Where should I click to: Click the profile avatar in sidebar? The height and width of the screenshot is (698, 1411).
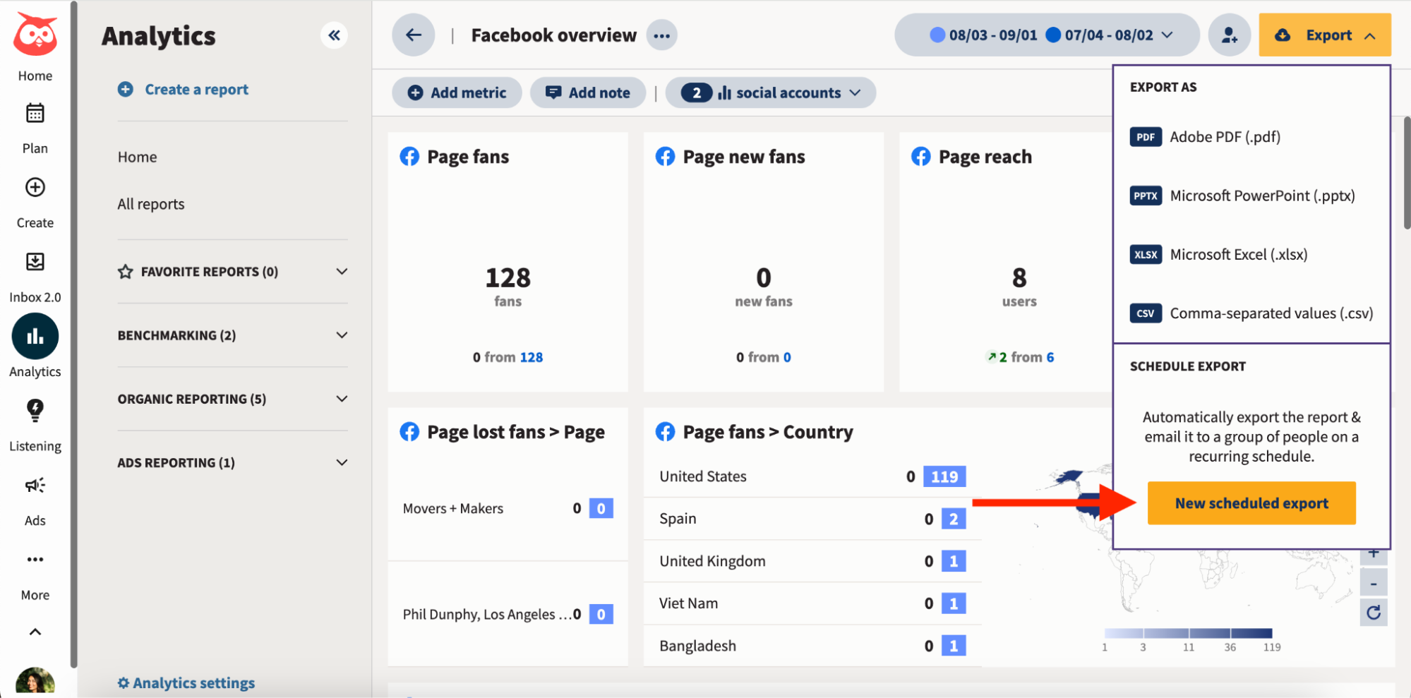[35, 682]
